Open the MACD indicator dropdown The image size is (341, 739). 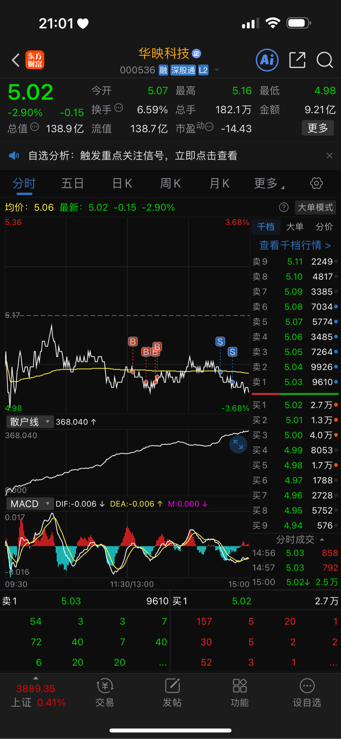pos(30,504)
